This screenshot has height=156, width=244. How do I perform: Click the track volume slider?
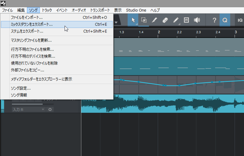[x=33, y=104]
